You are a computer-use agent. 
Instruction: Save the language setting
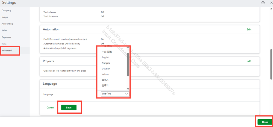coord(69,108)
